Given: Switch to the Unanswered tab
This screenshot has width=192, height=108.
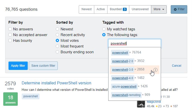Looking at the screenshot, I should pos(140,9).
